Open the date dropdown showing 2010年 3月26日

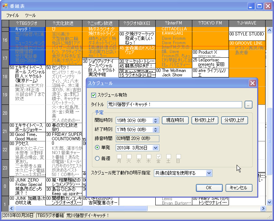(x=156, y=148)
